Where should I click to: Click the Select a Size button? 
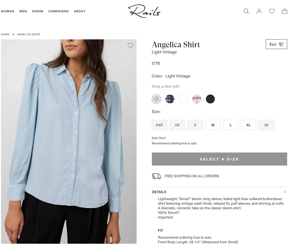tap(219, 159)
